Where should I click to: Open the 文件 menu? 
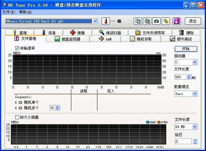click(8, 12)
